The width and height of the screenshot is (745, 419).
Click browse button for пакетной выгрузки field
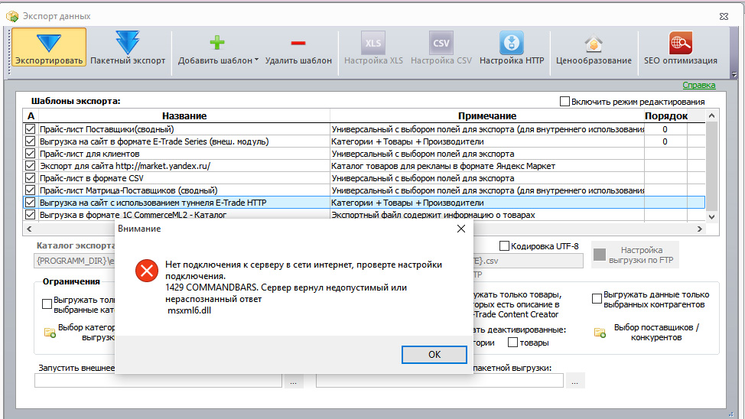point(575,381)
